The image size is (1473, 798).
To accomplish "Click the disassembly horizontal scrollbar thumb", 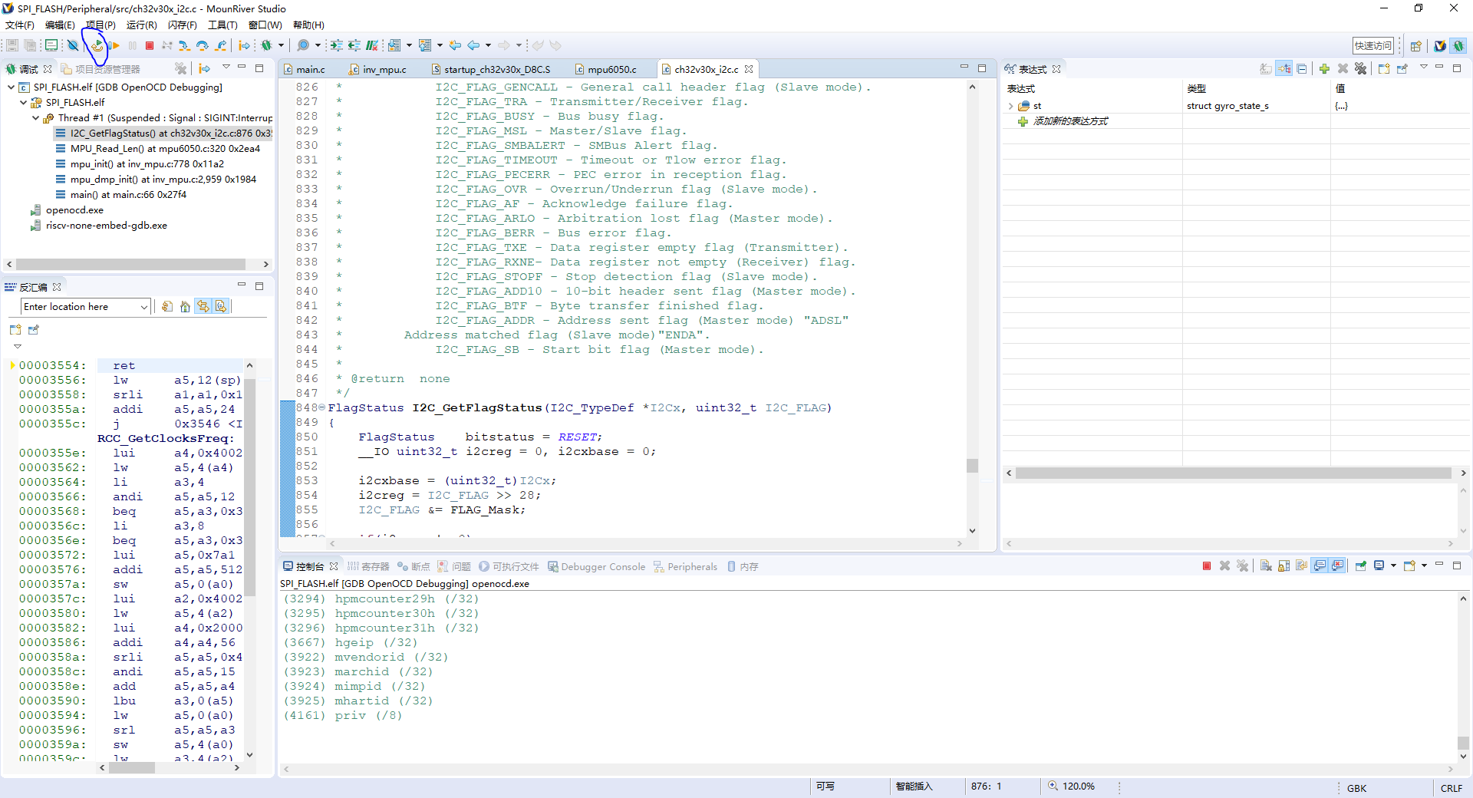I will (x=131, y=767).
